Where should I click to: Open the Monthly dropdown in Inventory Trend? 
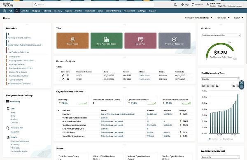(x=220, y=79)
